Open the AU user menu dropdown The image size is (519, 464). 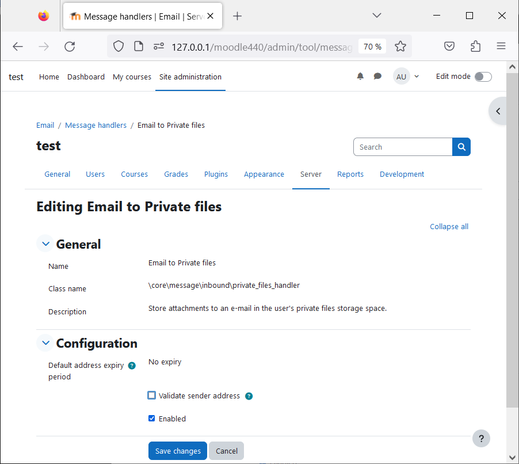(406, 77)
